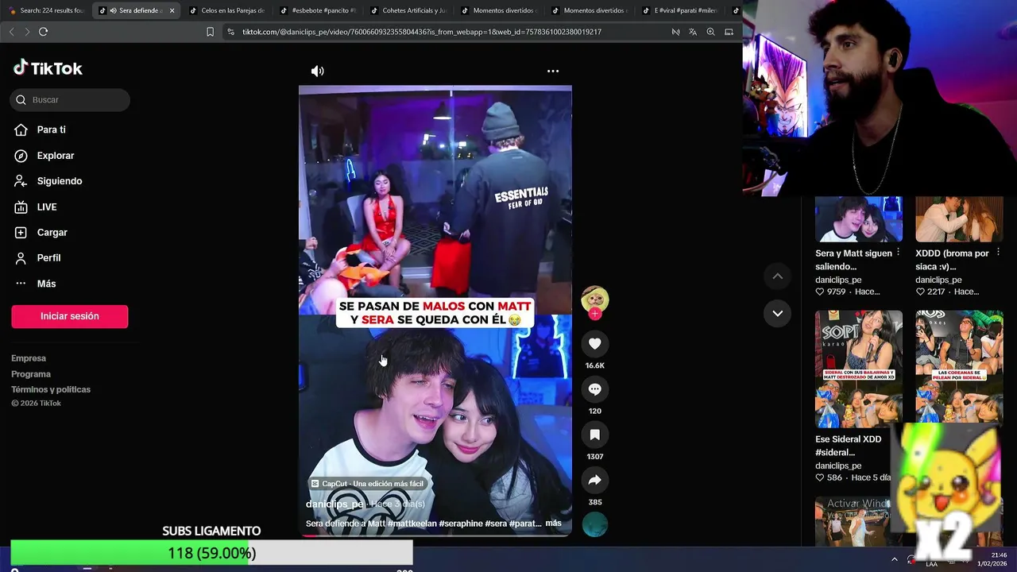Click the LAA language indicator in taskbar

931,564
